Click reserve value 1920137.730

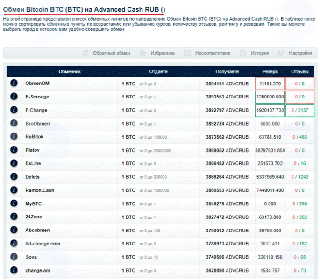(x=270, y=110)
